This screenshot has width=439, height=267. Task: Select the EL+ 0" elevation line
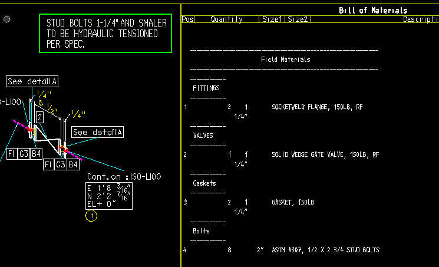click(101, 205)
